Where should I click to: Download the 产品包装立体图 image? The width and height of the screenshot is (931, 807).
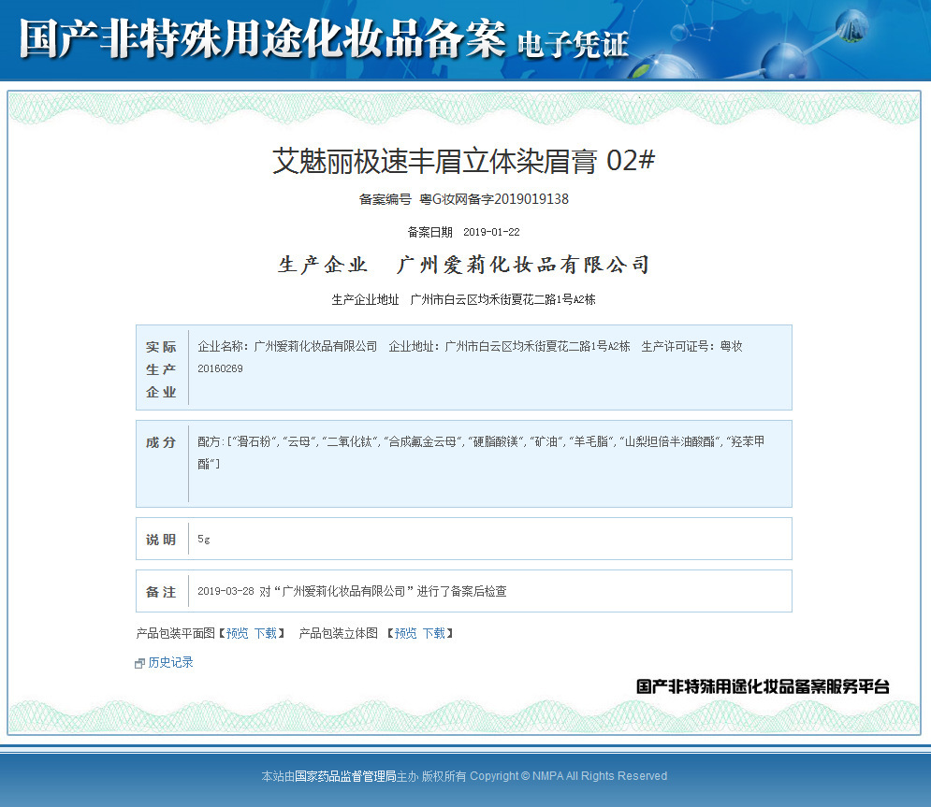pos(434,633)
